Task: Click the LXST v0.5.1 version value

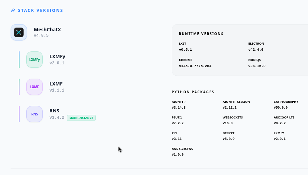Action: coord(185,49)
